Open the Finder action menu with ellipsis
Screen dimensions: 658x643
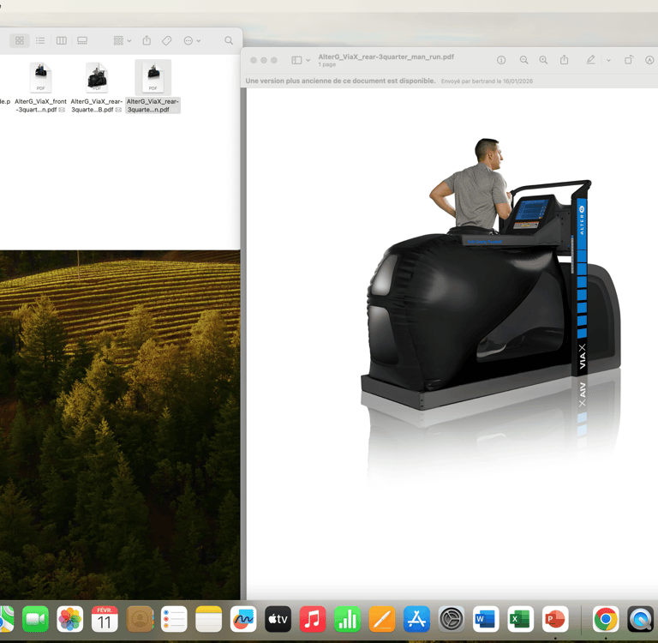tap(192, 40)
